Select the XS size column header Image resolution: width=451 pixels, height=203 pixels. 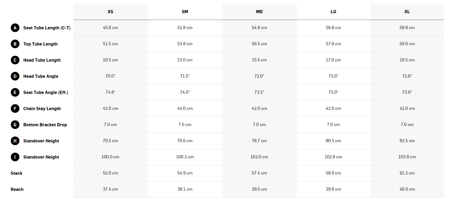click(x=111, y=12)
